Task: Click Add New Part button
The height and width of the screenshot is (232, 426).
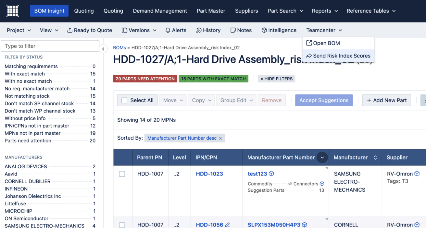Action: click(x=386, y=100)
